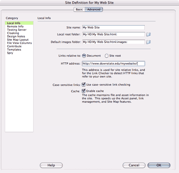The height and width of the screenshot is (173, 179).
Task: Select the Site root radio button
Action: point(107,56)
